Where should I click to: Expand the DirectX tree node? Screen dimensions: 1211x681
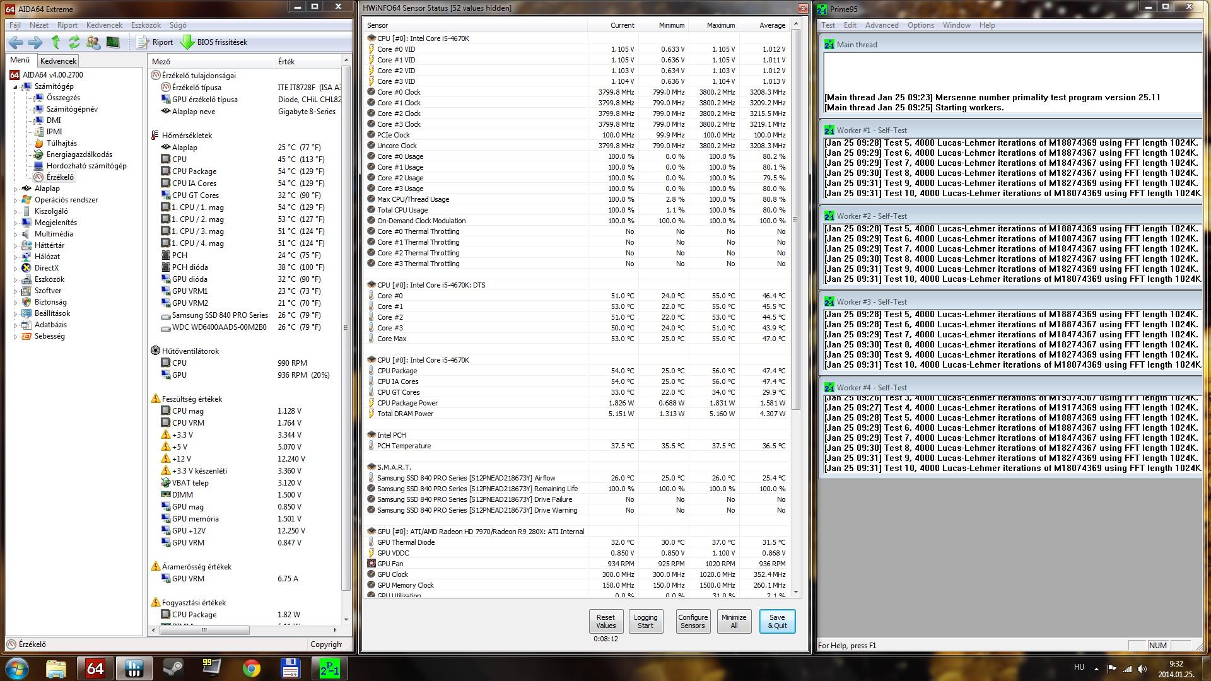[x=15, y=268]
